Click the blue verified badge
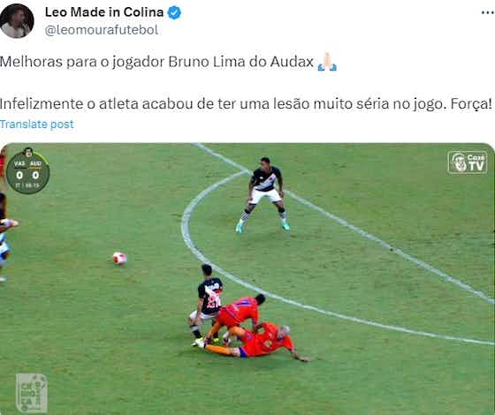Viewport: 495px width, 415px height. 174,12
